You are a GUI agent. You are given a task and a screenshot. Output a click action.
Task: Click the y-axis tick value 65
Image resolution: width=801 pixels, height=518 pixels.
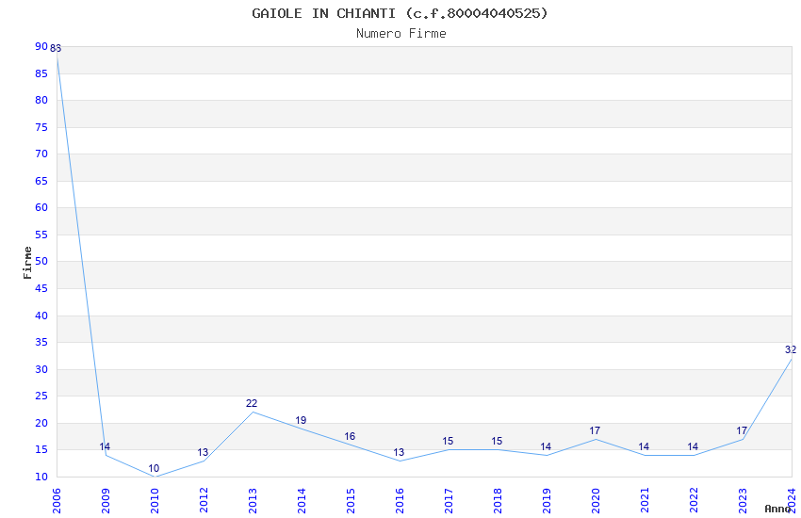[41, 181]
